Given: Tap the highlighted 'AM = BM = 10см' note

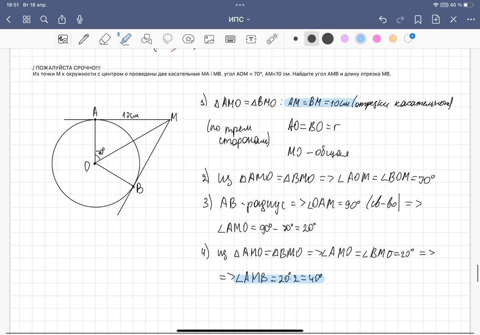Looking at the screenshot, I should pos(321,103).
